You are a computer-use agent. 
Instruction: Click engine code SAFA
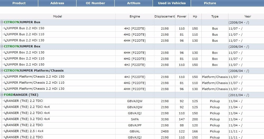135,119
